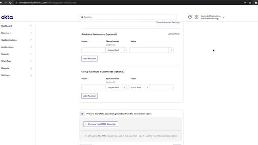Open Security in sidebar
The height and width of the screenshot is (145, 258).
coord(5,54)
